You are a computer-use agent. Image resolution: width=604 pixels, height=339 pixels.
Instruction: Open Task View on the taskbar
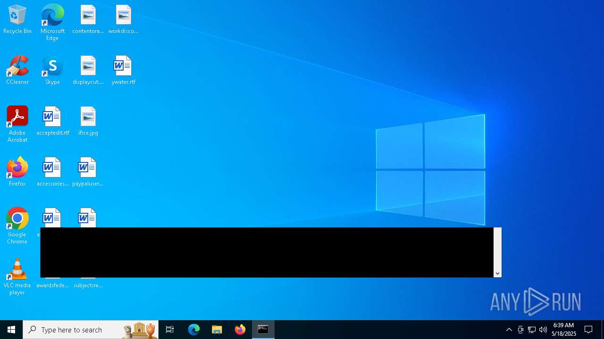pyautogui.click(x=170, y=330)
